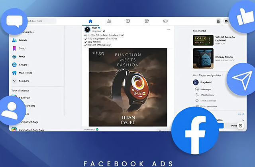Open the Candy Crush Saga shortcut
The height and width of the screenshot is (167, 255).
click(x=29, y=122)
